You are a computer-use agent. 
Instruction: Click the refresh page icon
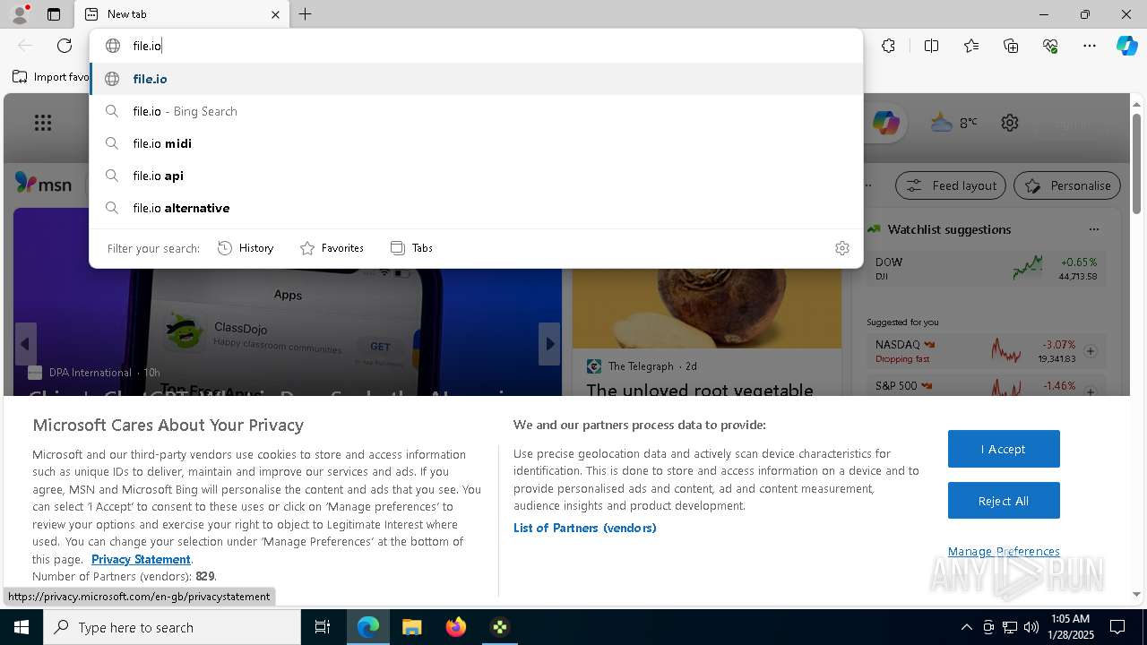[x=65, y=46]
